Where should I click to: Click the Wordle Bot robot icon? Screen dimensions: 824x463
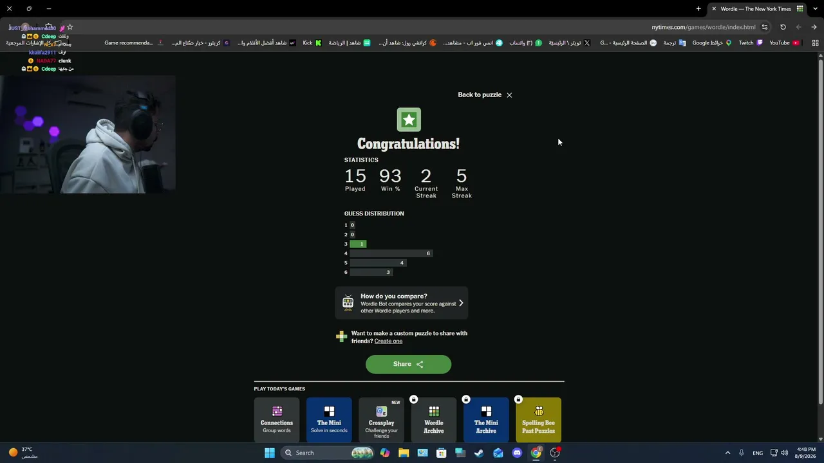[348, 303]
